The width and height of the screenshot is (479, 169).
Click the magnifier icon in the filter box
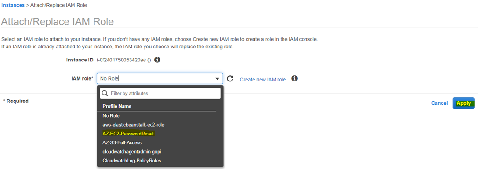click(105, 93)
